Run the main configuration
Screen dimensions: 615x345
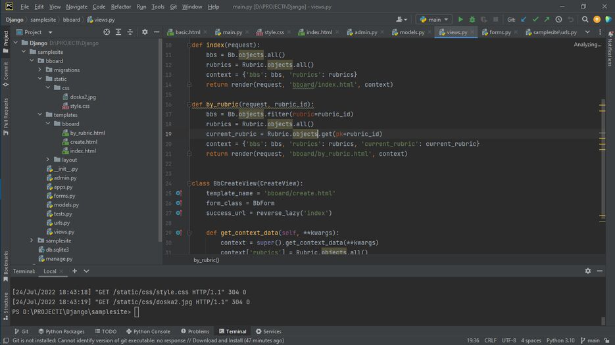[x=460, y=19]
